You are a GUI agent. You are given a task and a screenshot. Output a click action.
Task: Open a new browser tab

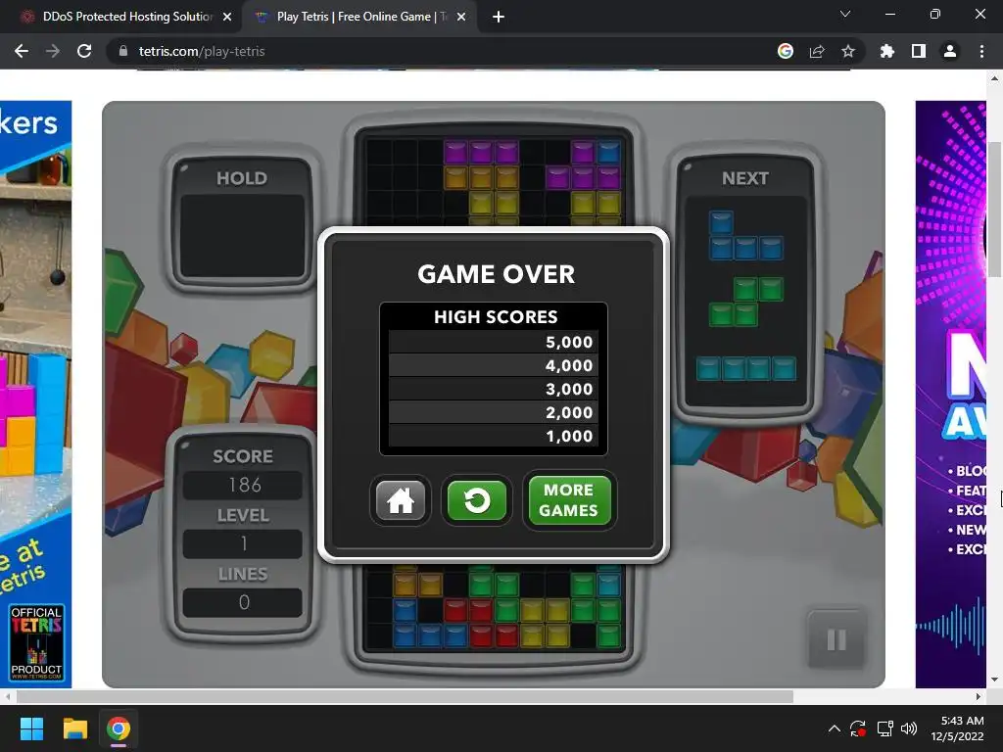(499, 17)
